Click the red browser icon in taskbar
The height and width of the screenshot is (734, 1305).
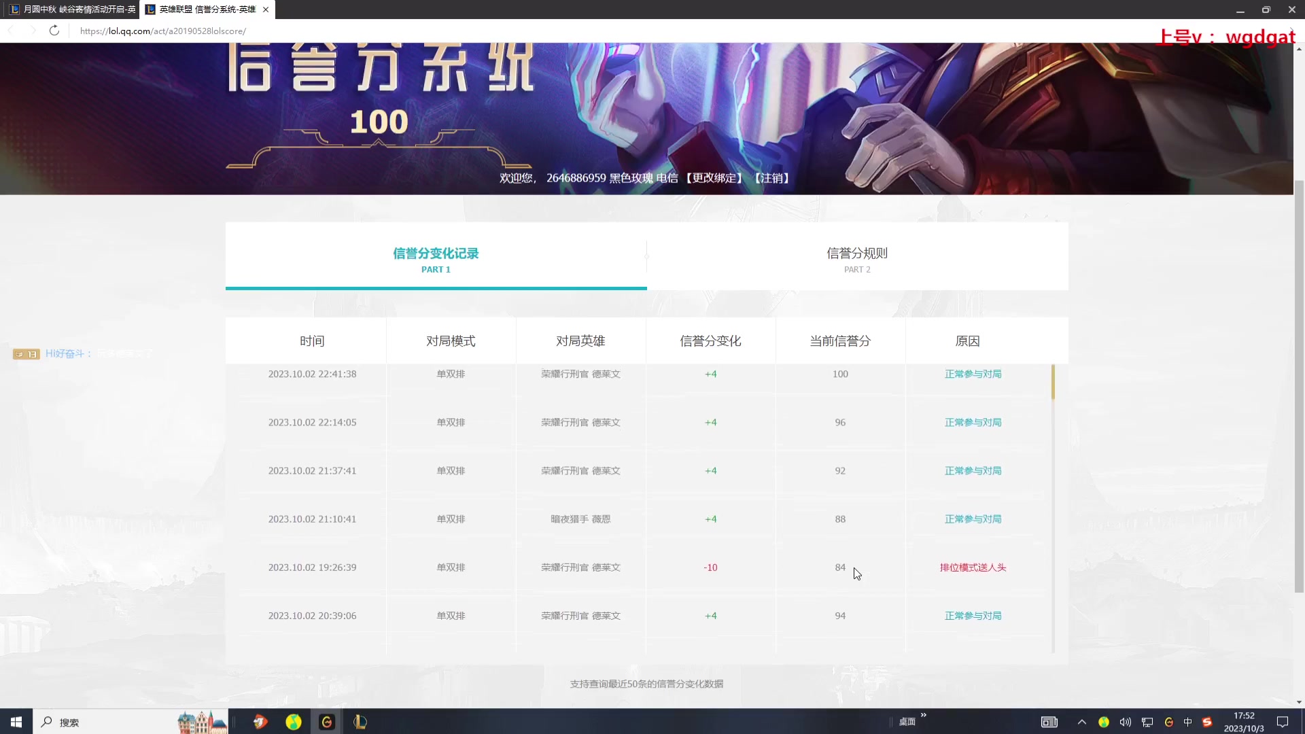[260, 721]
